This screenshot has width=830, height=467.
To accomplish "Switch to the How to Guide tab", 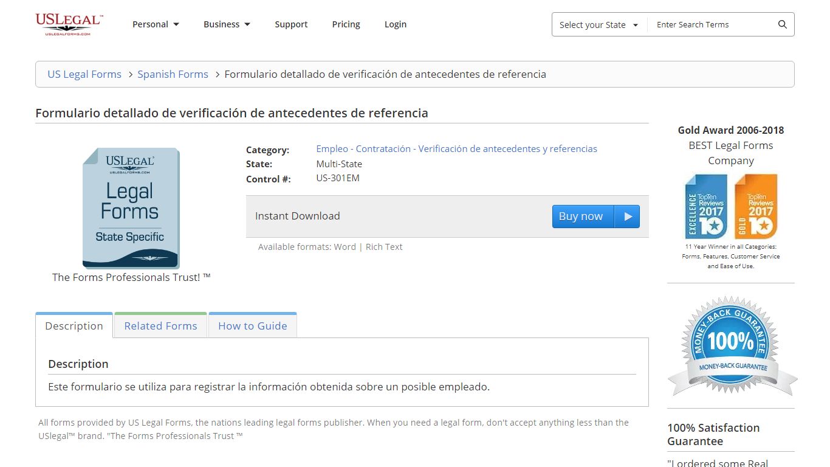I will [253, 325].
